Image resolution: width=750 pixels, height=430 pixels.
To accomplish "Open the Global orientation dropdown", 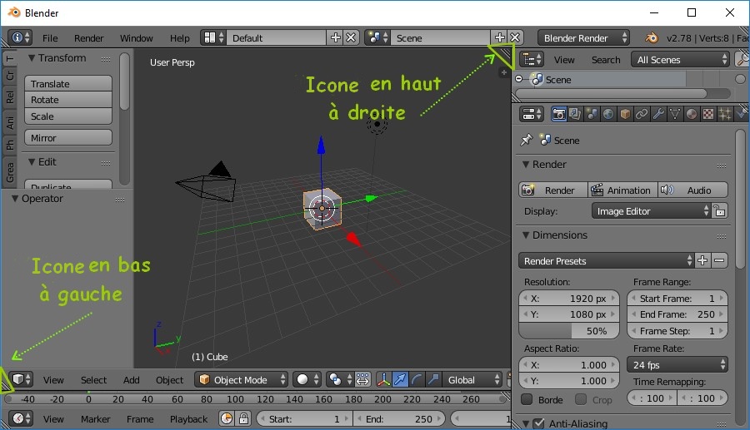I will 472,379.
